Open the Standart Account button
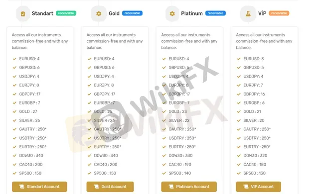The image size is (311, 194). pyautogui.click(x=39, y=187)
